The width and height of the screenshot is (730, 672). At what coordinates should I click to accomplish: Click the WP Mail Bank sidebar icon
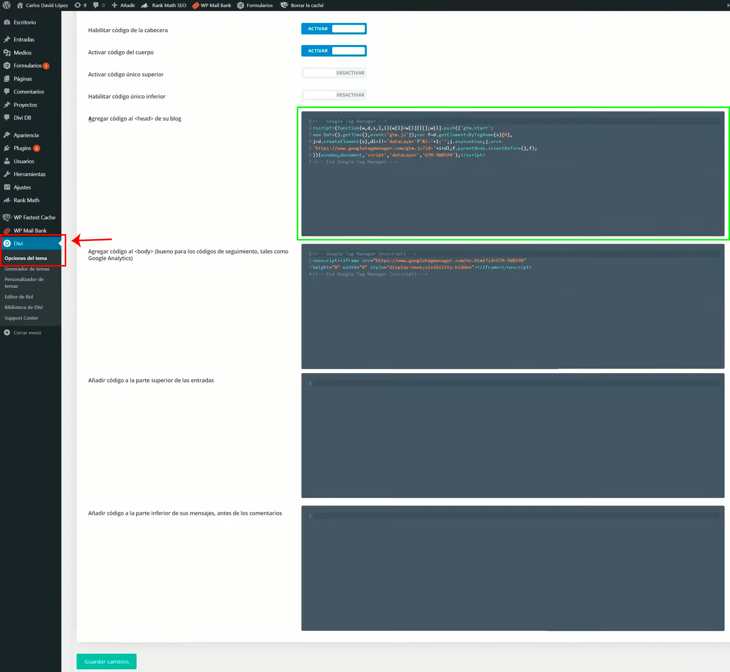point(7,231)
